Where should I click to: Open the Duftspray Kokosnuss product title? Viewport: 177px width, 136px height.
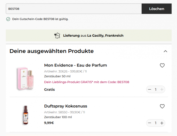pyautogui.click(x=66, y=106)
